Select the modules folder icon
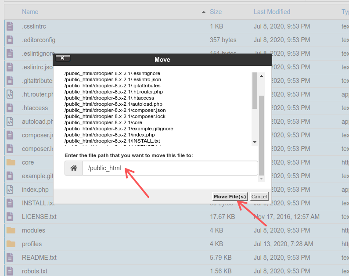The width and height of the screenshot is (349, 276). pyautogui.click(x=11, y=230)
